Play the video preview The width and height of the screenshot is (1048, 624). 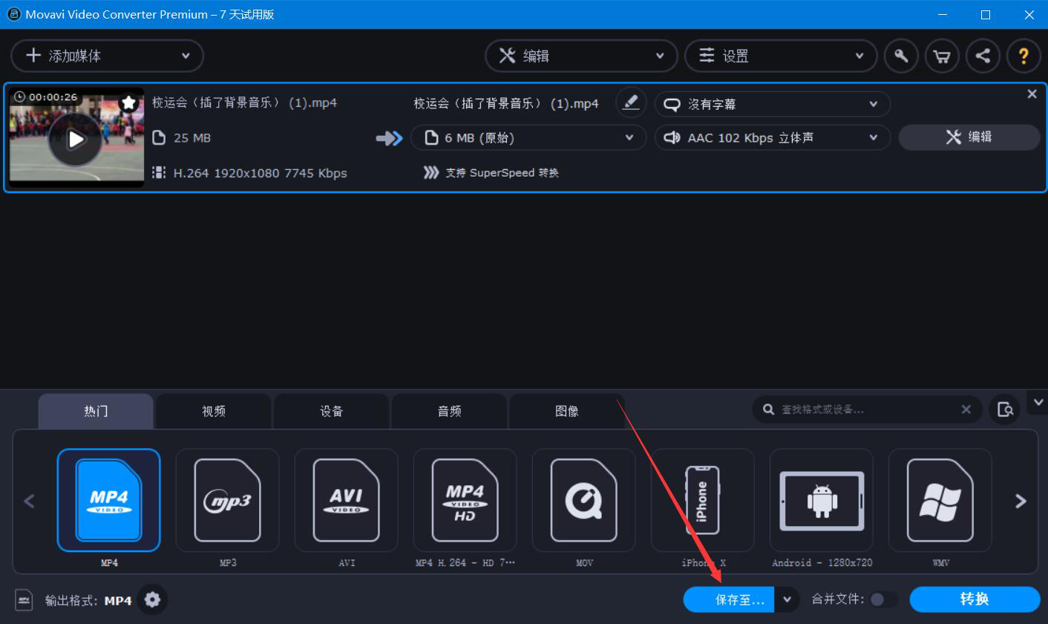75,139
